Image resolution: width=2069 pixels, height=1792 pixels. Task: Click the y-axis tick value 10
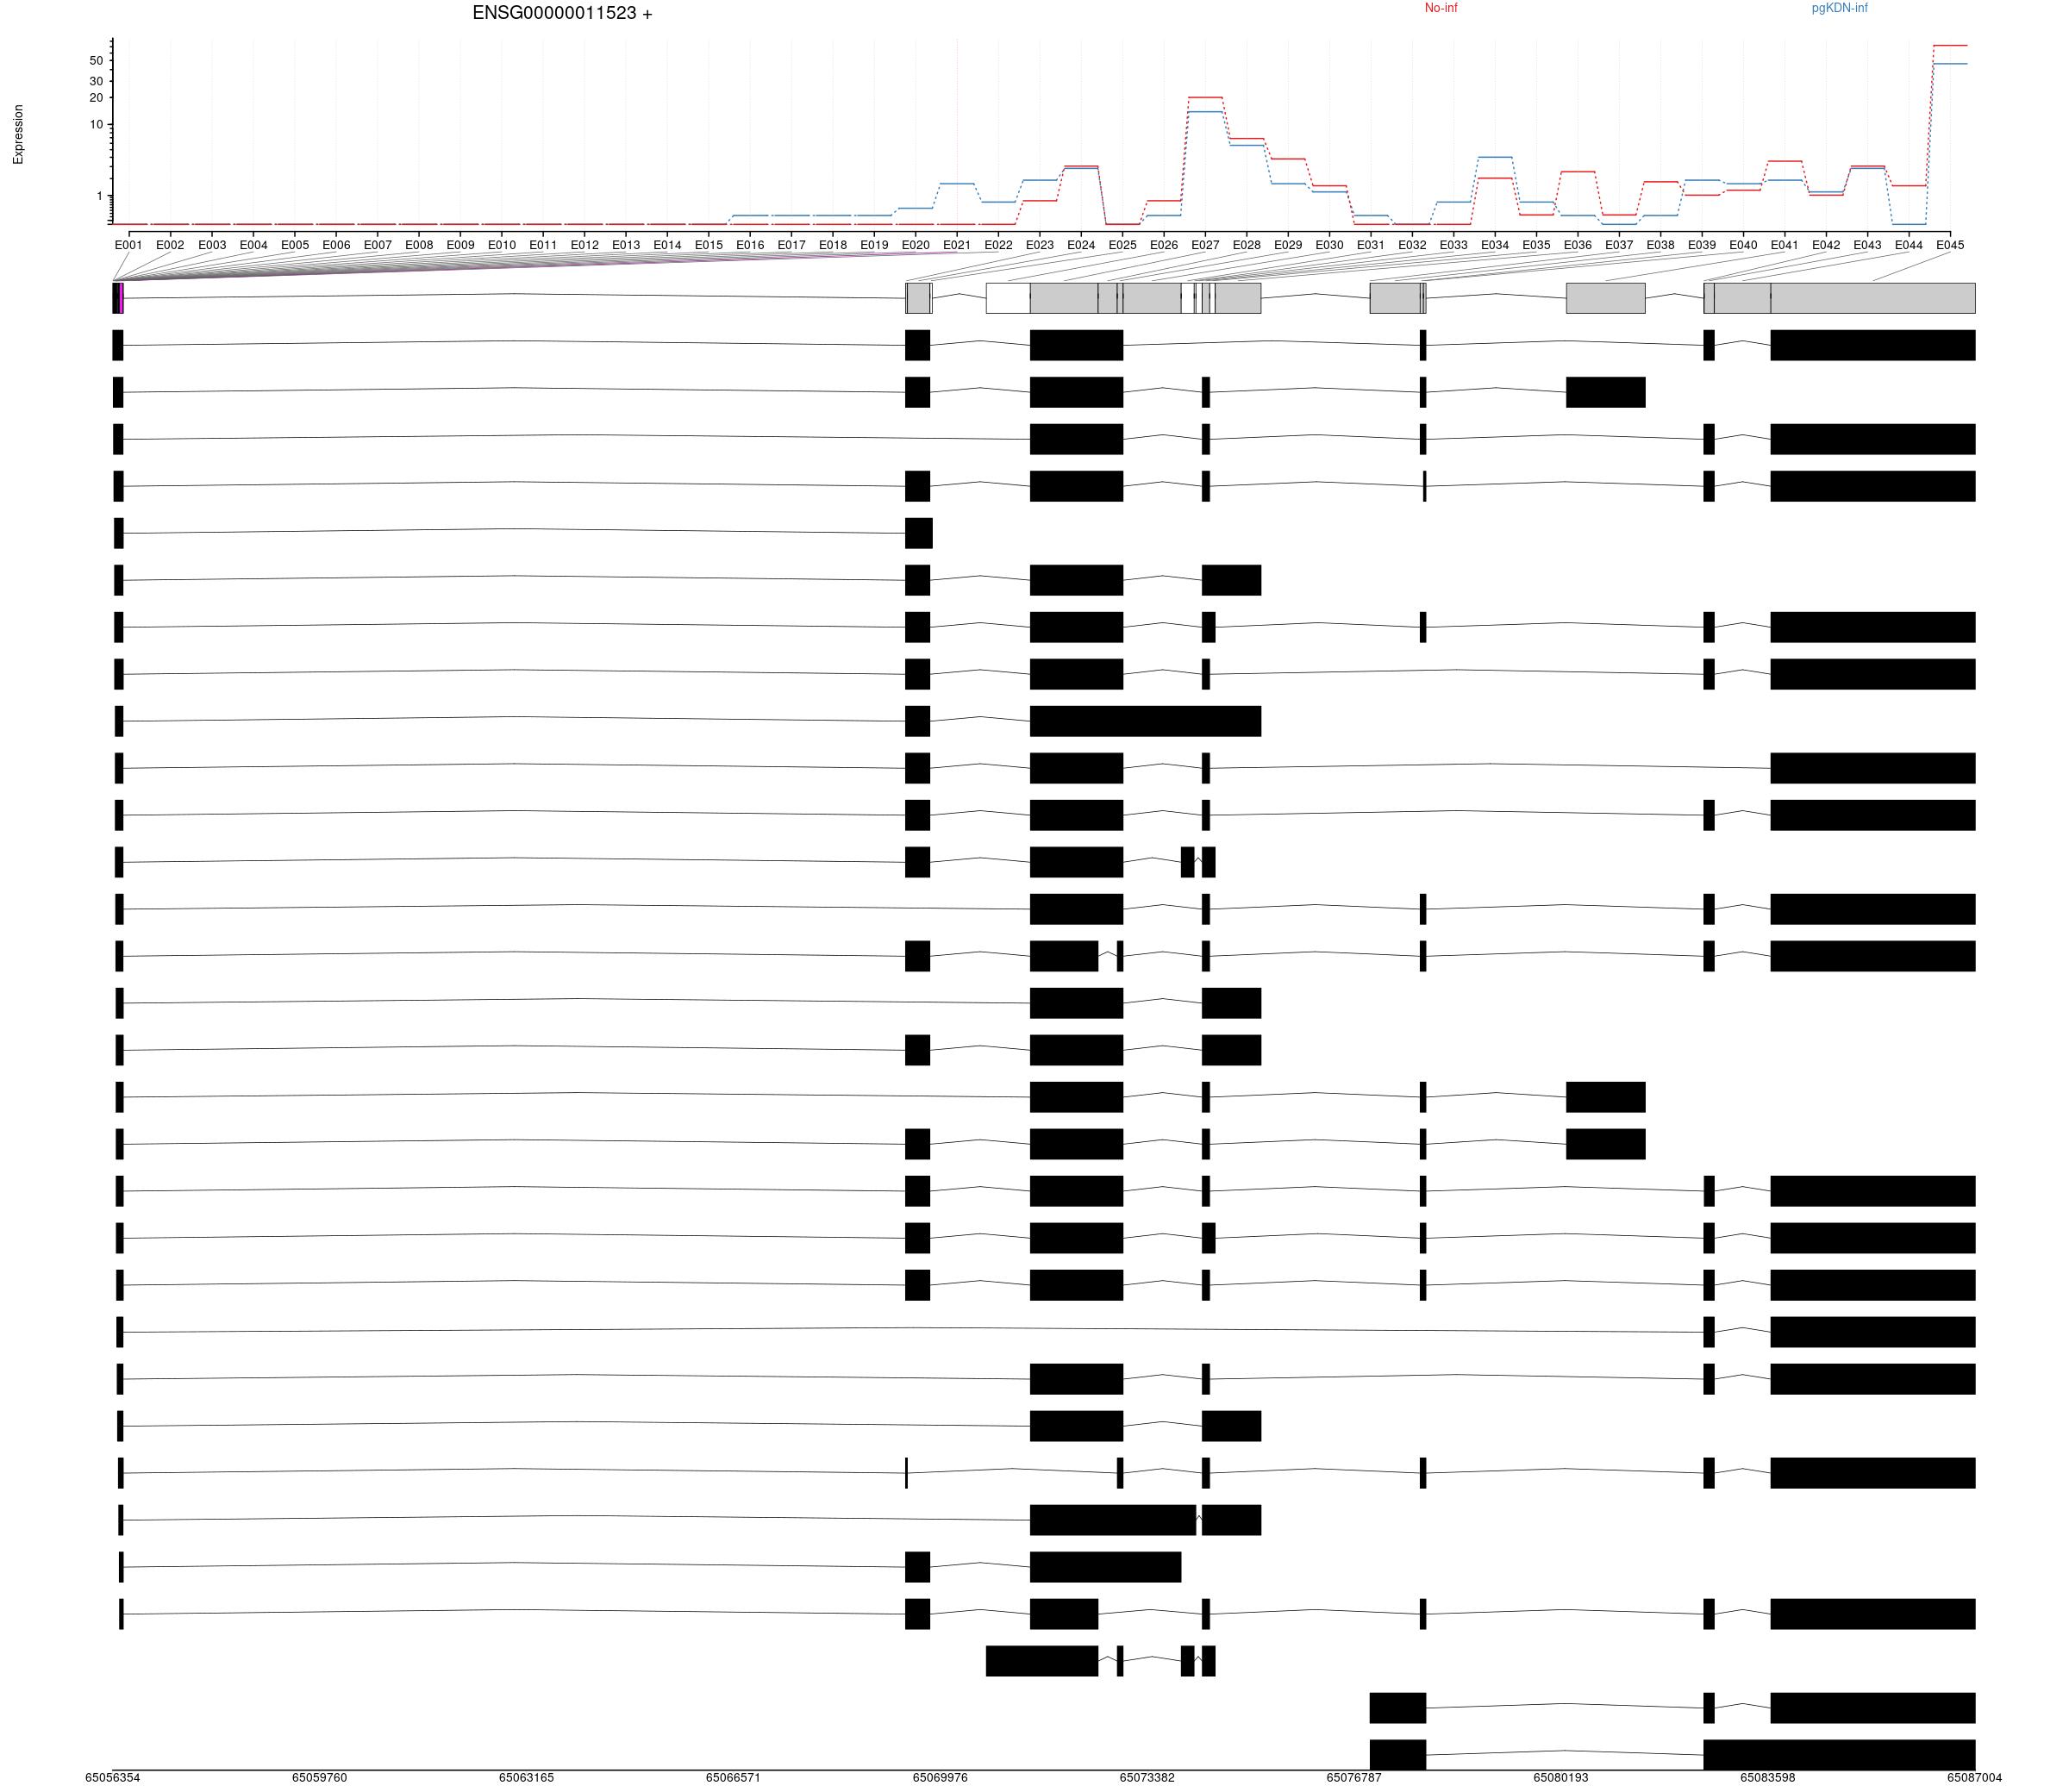click(96, 125)
